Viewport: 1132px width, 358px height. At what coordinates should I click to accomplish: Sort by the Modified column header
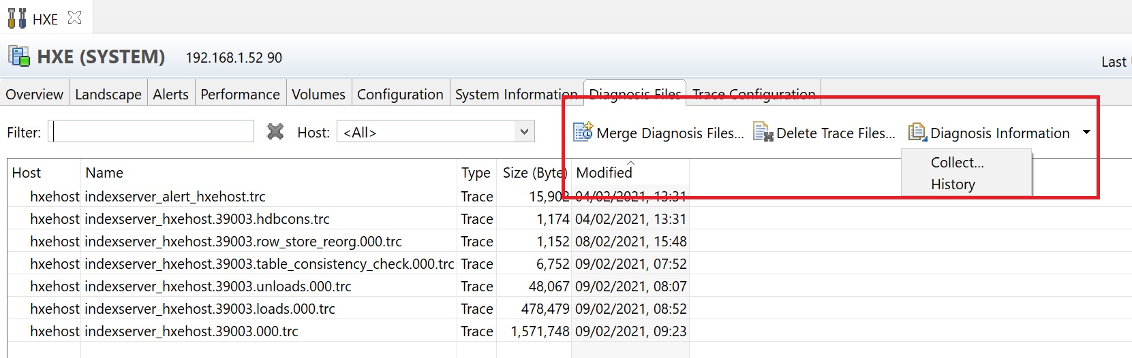(604, 173)
